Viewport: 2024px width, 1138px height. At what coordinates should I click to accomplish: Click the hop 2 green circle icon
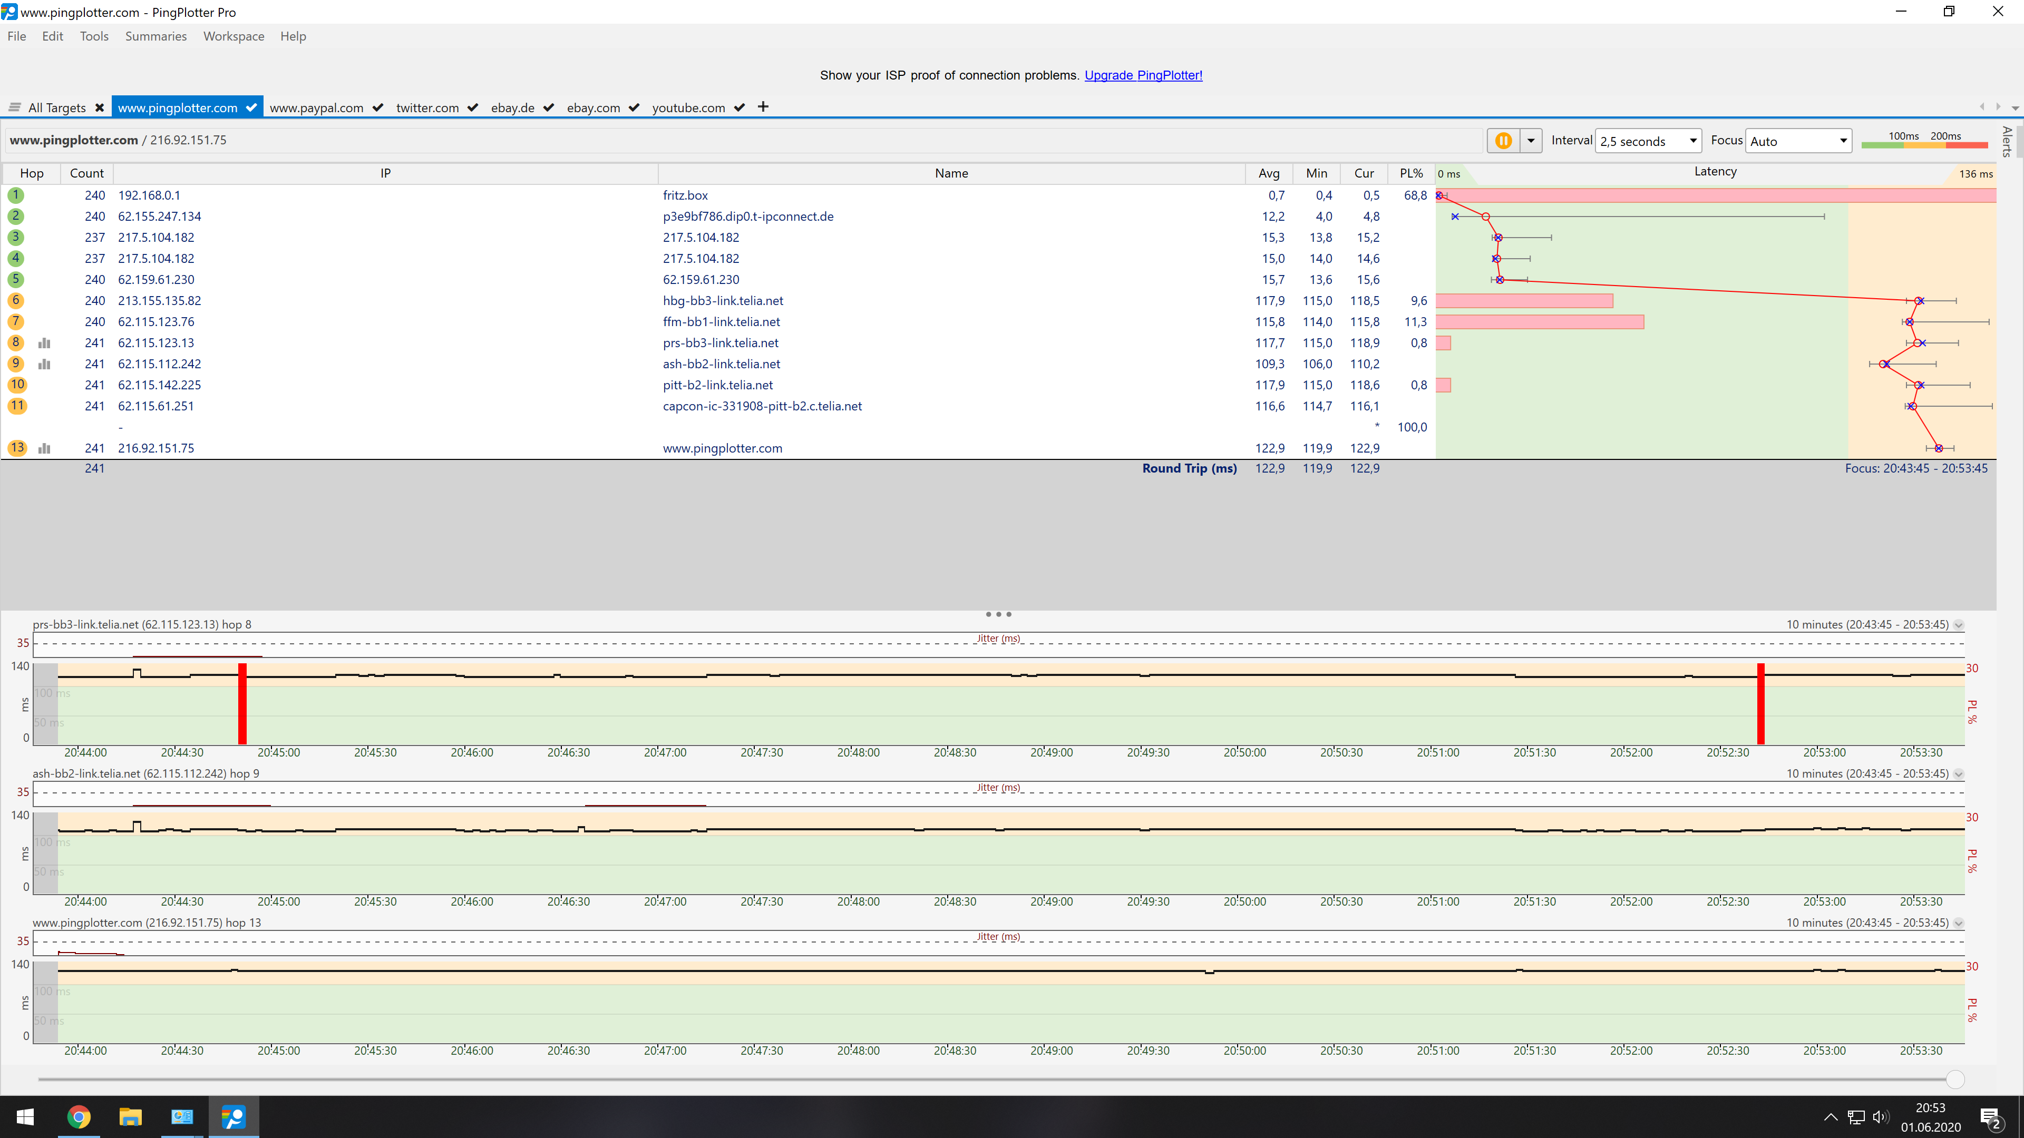coord(16,216)
